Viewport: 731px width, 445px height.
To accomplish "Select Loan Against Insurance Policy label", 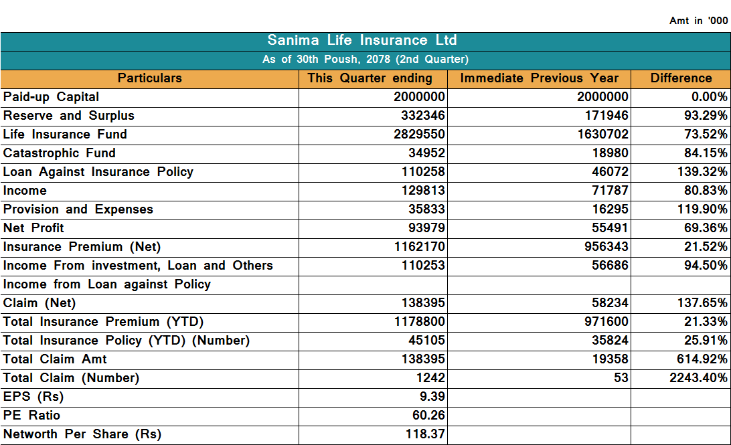I will (x=98, y=172).
